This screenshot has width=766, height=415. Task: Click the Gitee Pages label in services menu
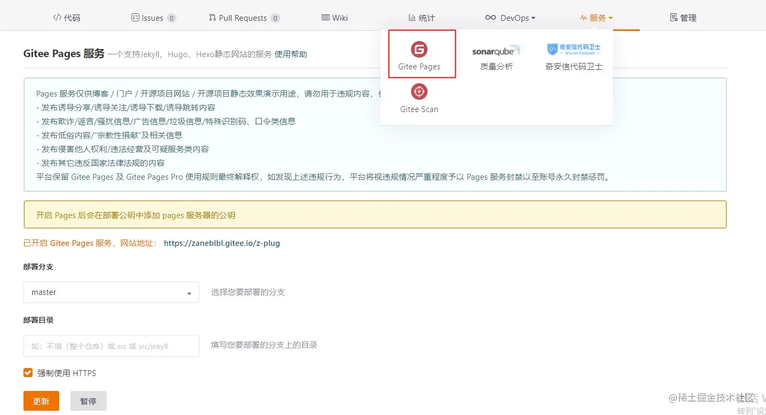419,67
